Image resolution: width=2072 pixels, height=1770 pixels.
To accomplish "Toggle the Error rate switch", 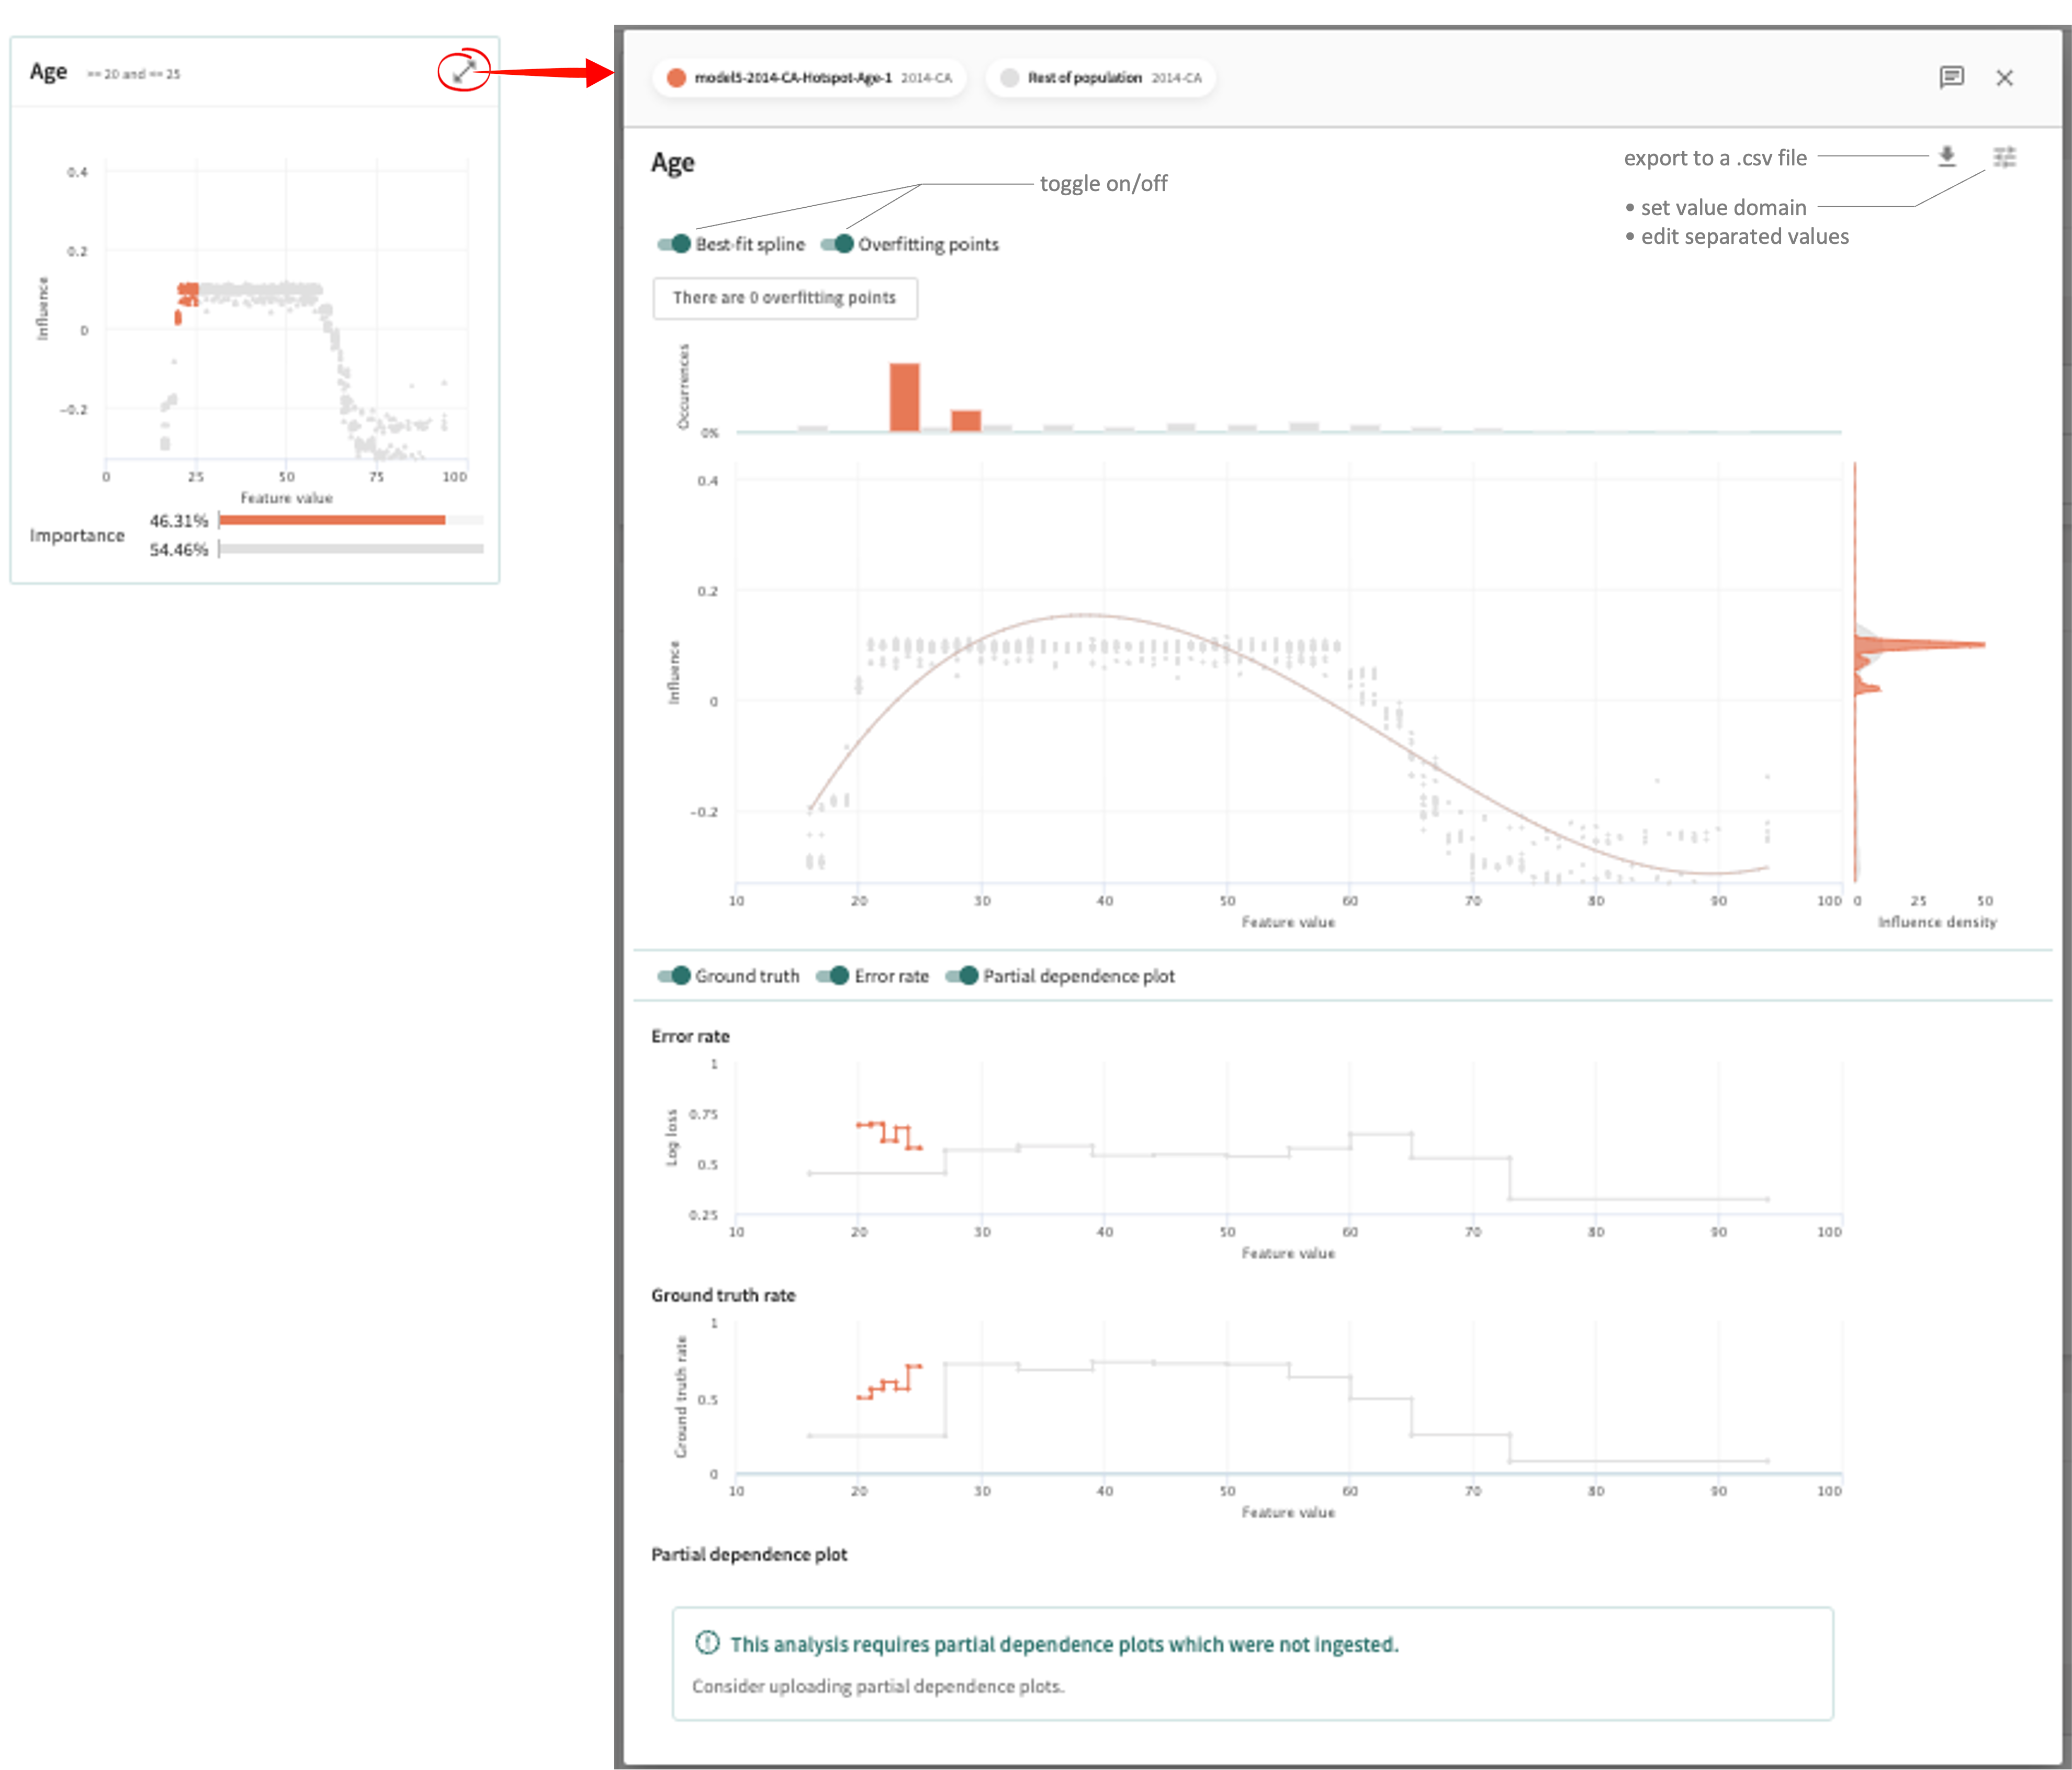I will tap(833, 976).
